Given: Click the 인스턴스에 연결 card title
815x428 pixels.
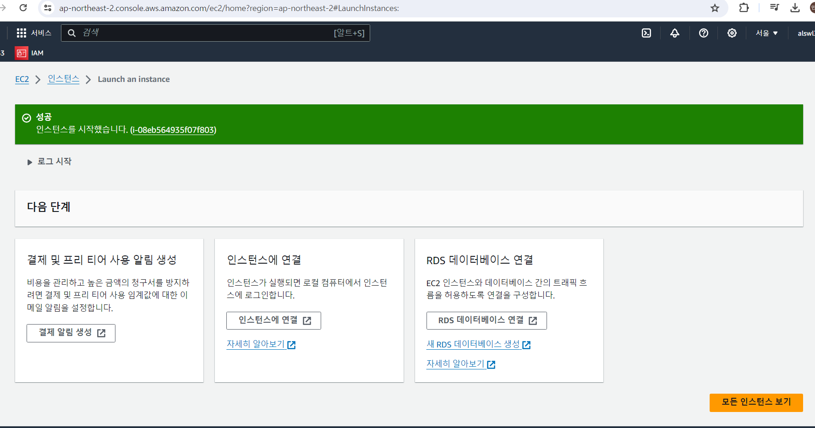Looking at the screenshot, I should pos(264,260).
